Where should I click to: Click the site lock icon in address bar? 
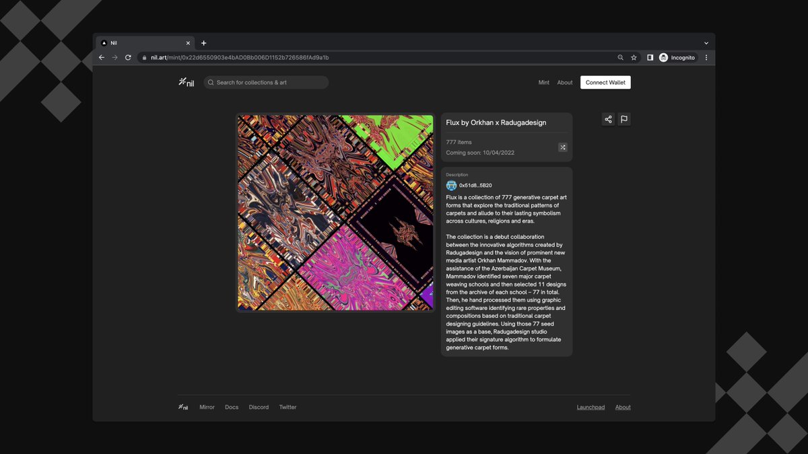pyautogui.click(x=143, y=58)
